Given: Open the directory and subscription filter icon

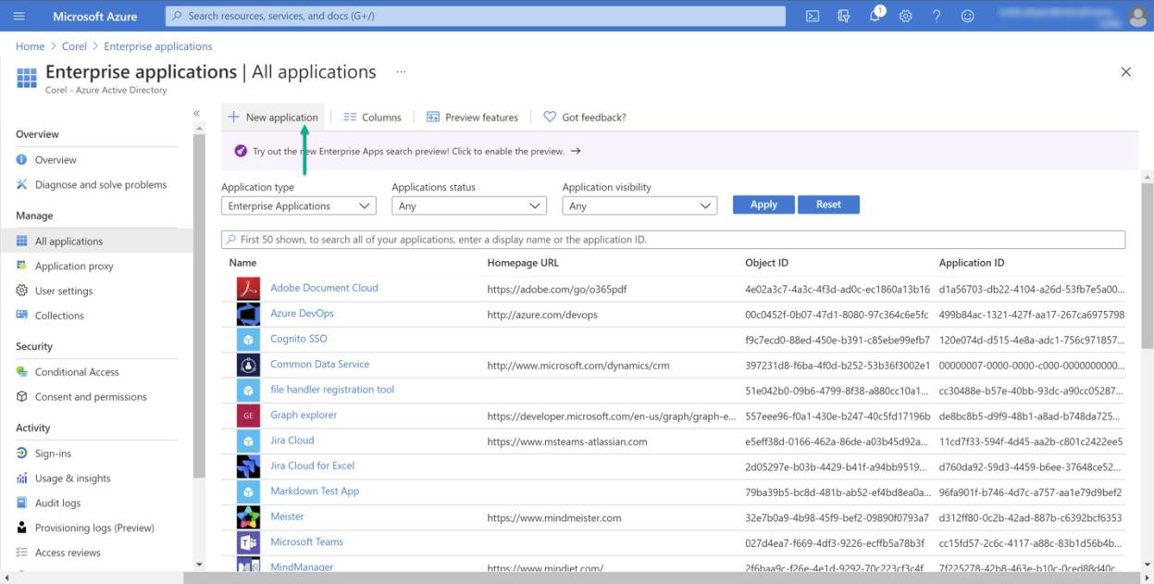Looking at the screenshot, I should click(843, 16).
